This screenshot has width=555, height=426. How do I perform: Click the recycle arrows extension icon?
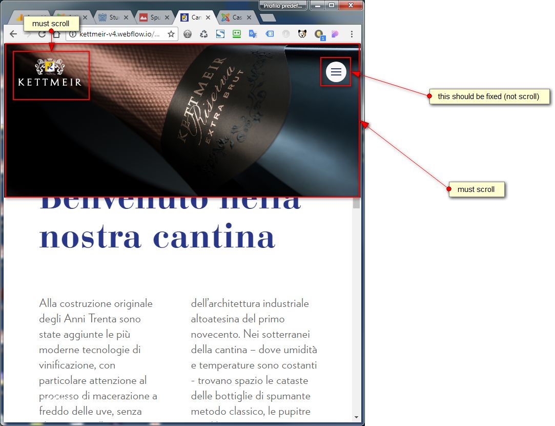(204, 34)
